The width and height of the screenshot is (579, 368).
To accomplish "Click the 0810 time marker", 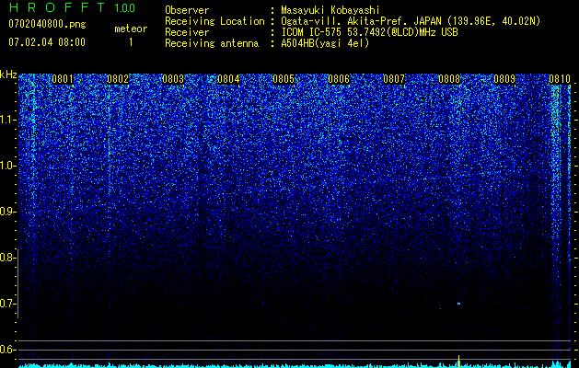I will click(x=560, y=79).
